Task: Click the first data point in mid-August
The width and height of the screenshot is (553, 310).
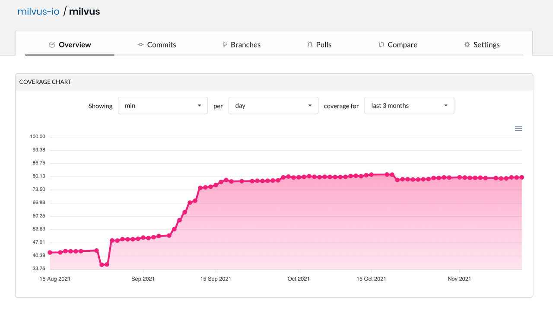Action: pyautogui.click(x=50, y=253)
